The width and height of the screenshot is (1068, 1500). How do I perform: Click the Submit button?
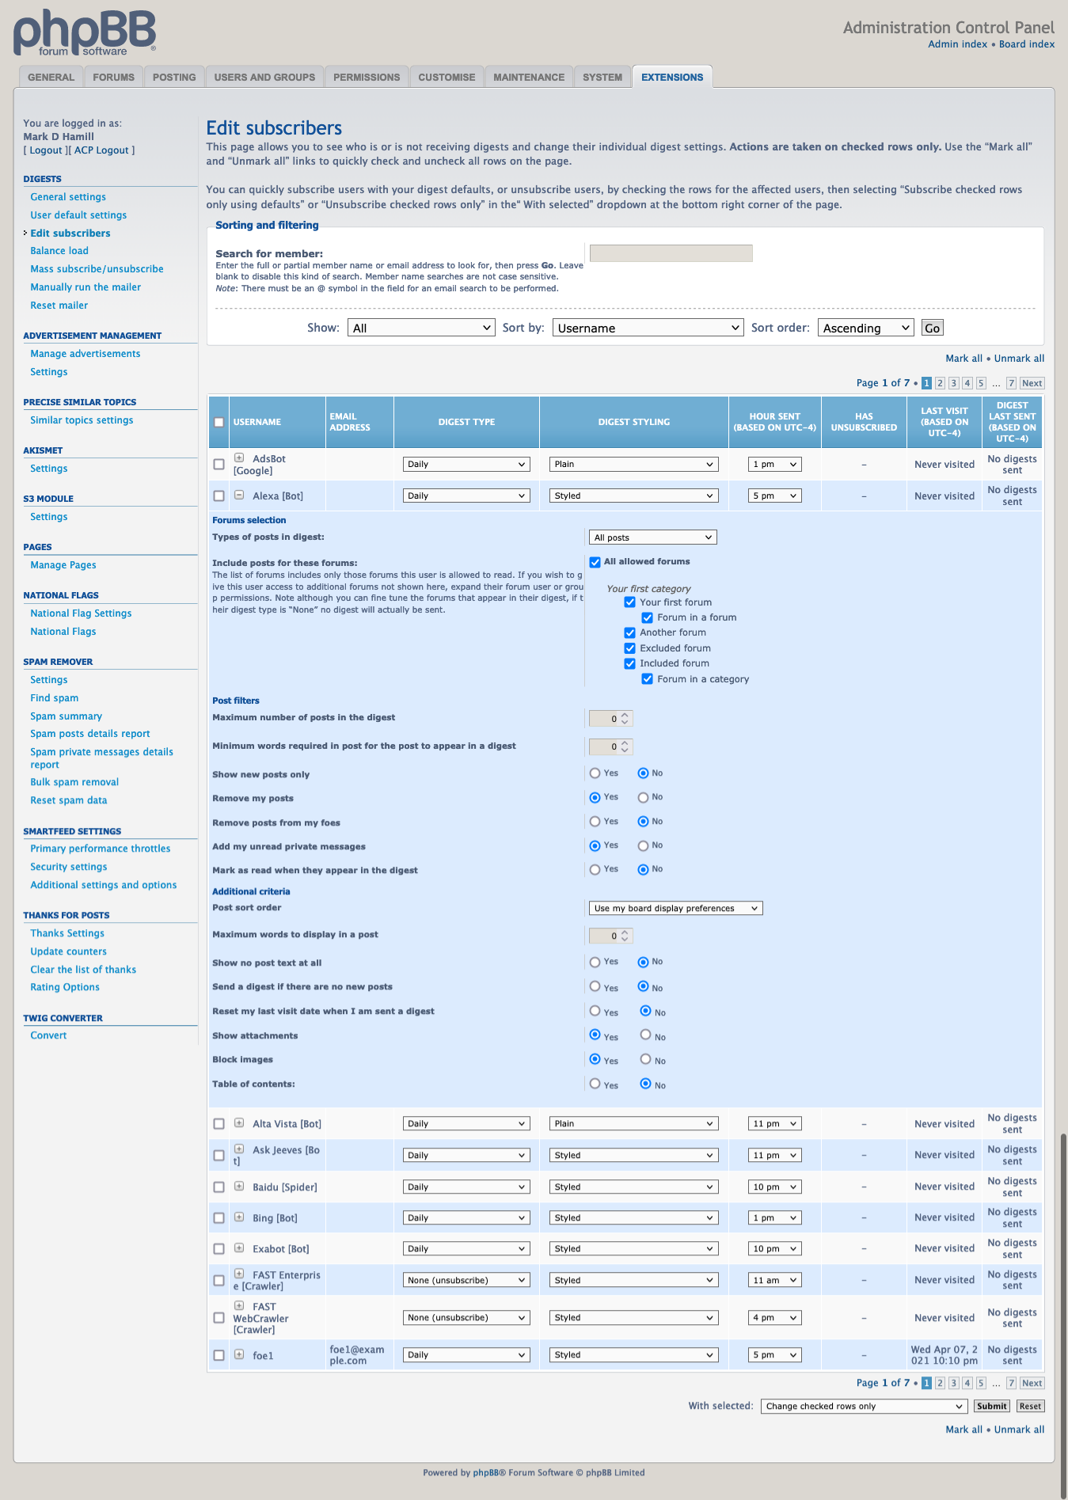pyautogui.click(x=992, y=1406)
